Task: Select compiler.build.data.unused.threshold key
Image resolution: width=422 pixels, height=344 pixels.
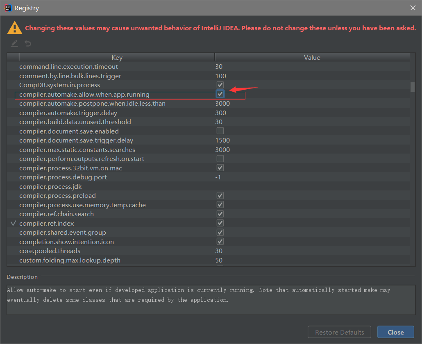Action: (x=75, y=122)
